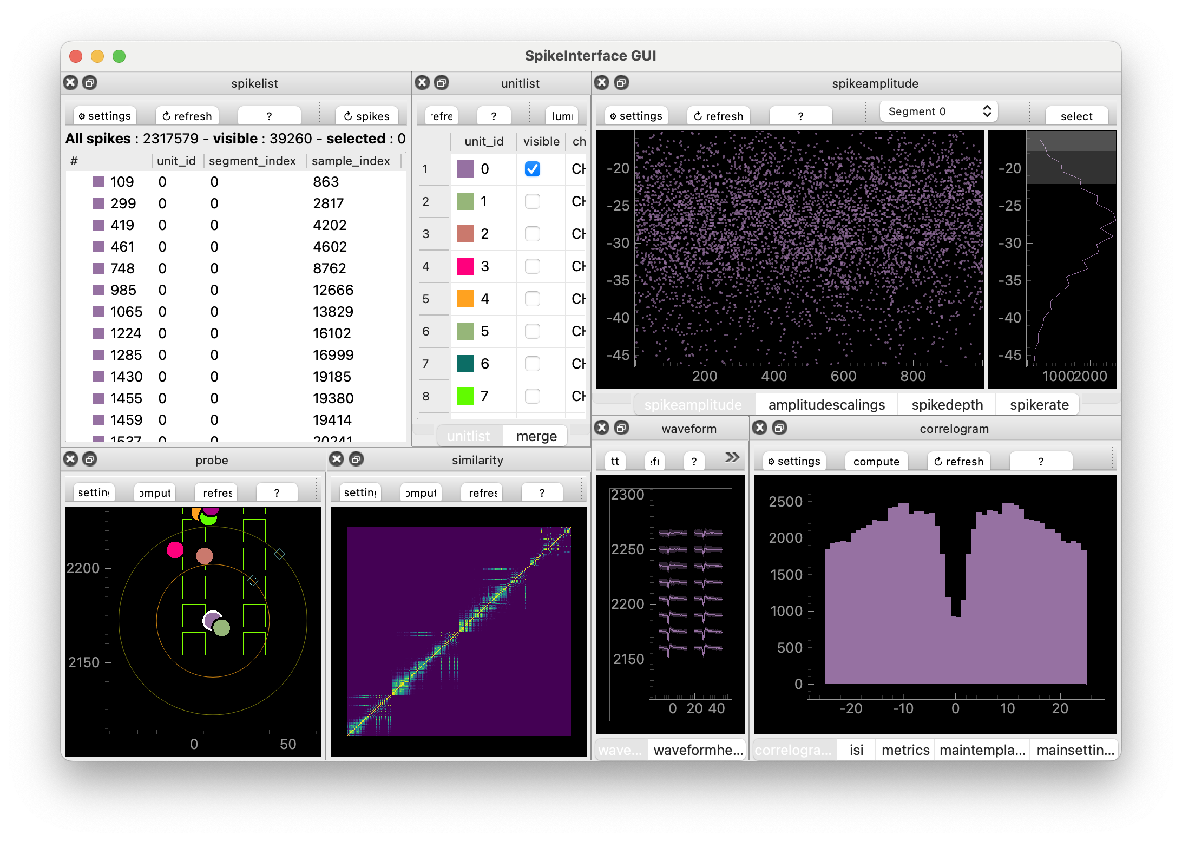Image resolution: width=1182 pixels, height=841 pixels.
Task: Click the purple color swatch of unit 0
Action: (x=465, y=169)
